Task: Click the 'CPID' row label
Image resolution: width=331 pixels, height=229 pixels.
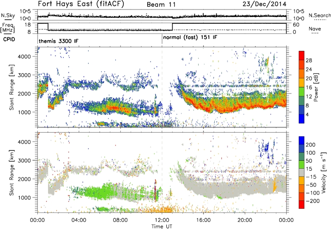Action: [9, 39]
